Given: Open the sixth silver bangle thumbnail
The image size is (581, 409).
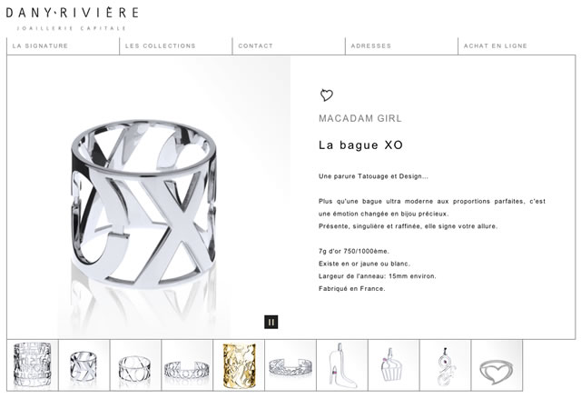Looking at the screenshot, I should pos(290,365).
